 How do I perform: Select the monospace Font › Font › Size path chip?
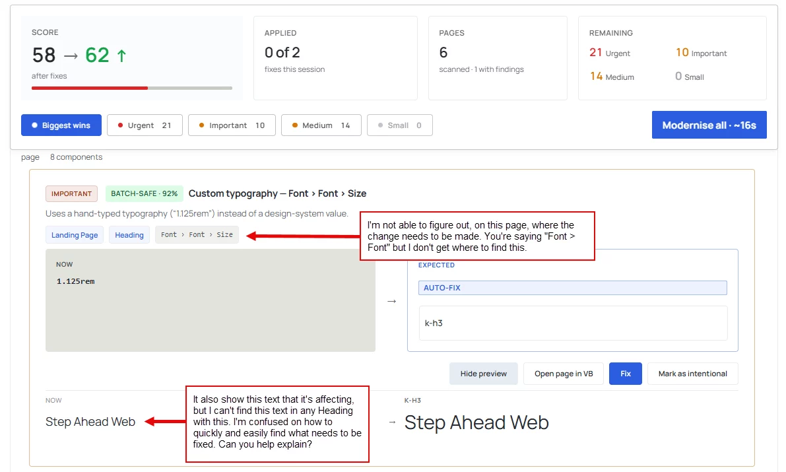click(197, 235)
